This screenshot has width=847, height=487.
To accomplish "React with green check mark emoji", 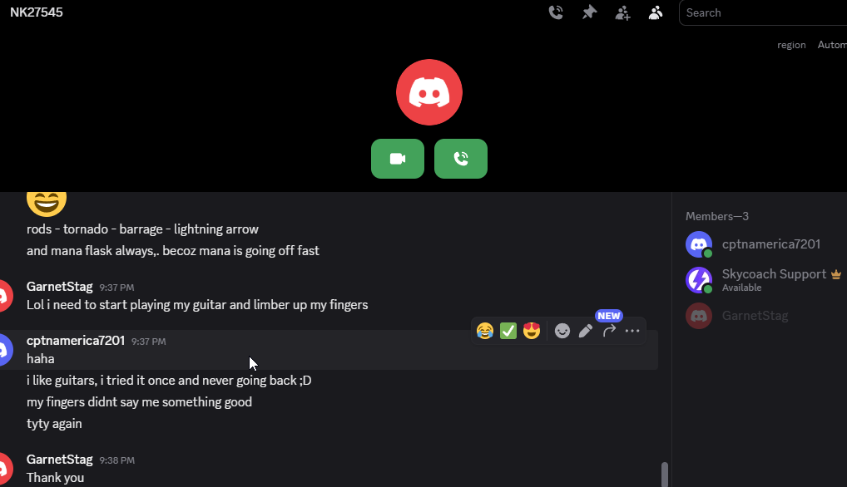I will tap(508, 331).
